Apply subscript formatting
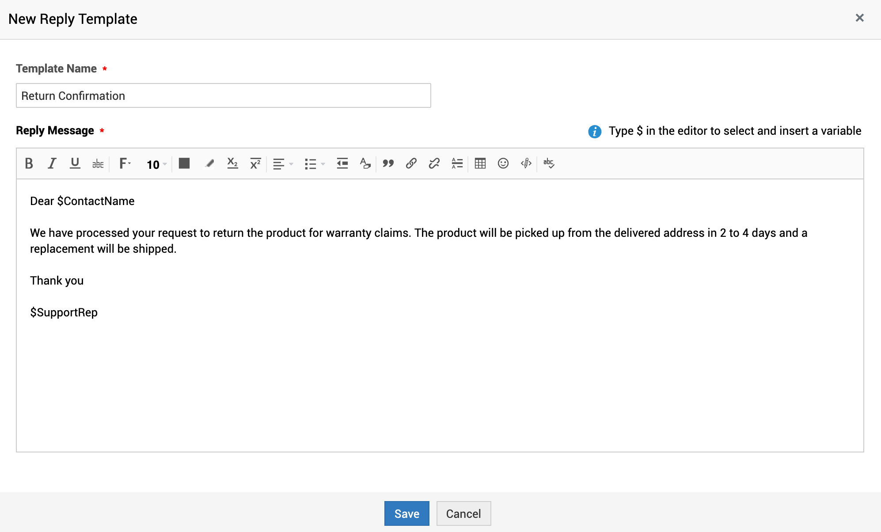This screenshot has height=532, width=881. 232,163
